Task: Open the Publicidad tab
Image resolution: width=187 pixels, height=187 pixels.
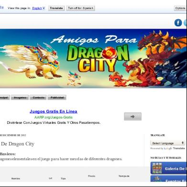Action: point(57,98)
